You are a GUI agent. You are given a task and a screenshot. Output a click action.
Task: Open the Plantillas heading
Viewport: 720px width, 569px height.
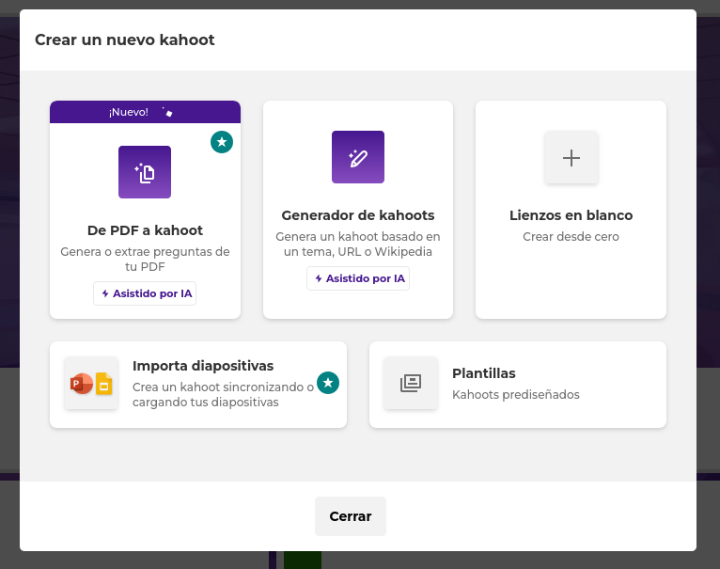tap(484, 373)
